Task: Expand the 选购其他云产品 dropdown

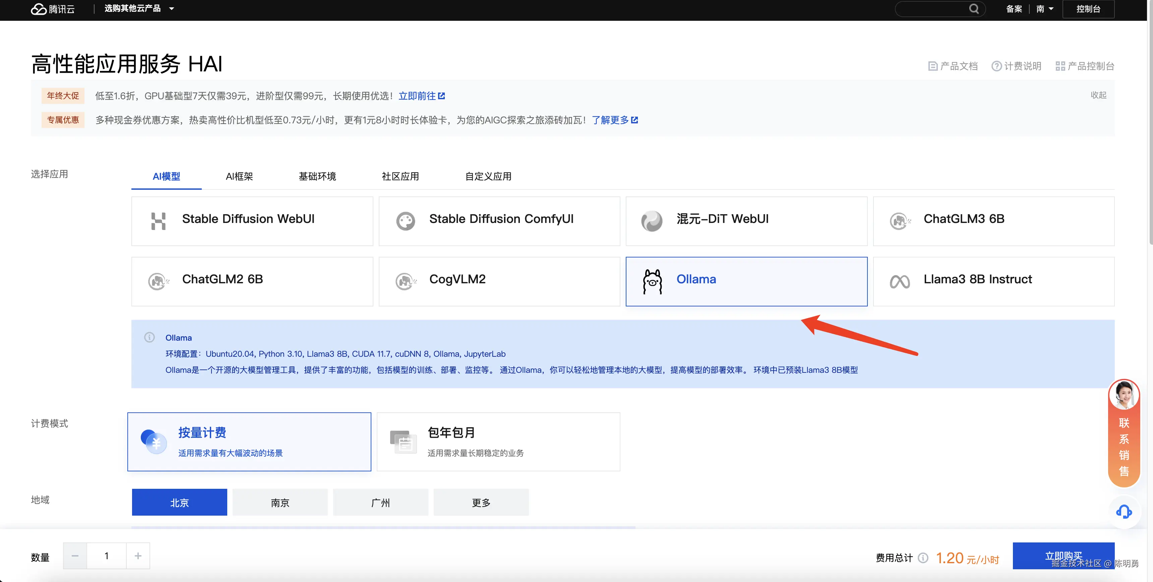Action: tap(139, 8)
